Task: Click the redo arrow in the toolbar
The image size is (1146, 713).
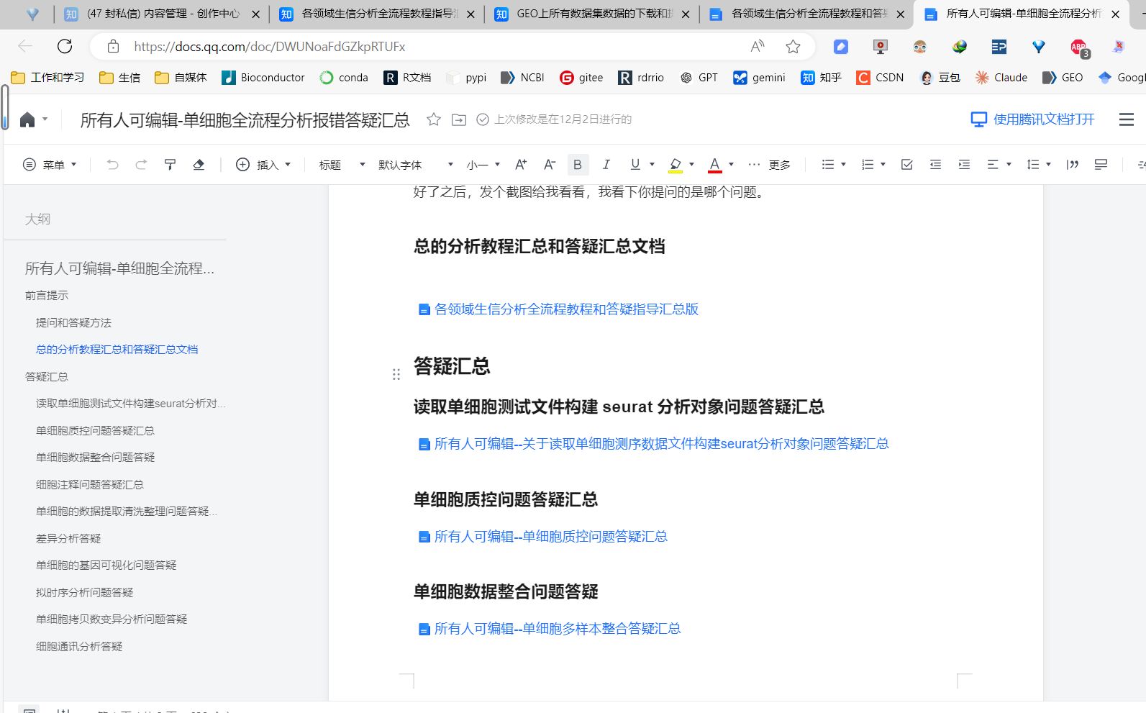Action: pos(141,165)
